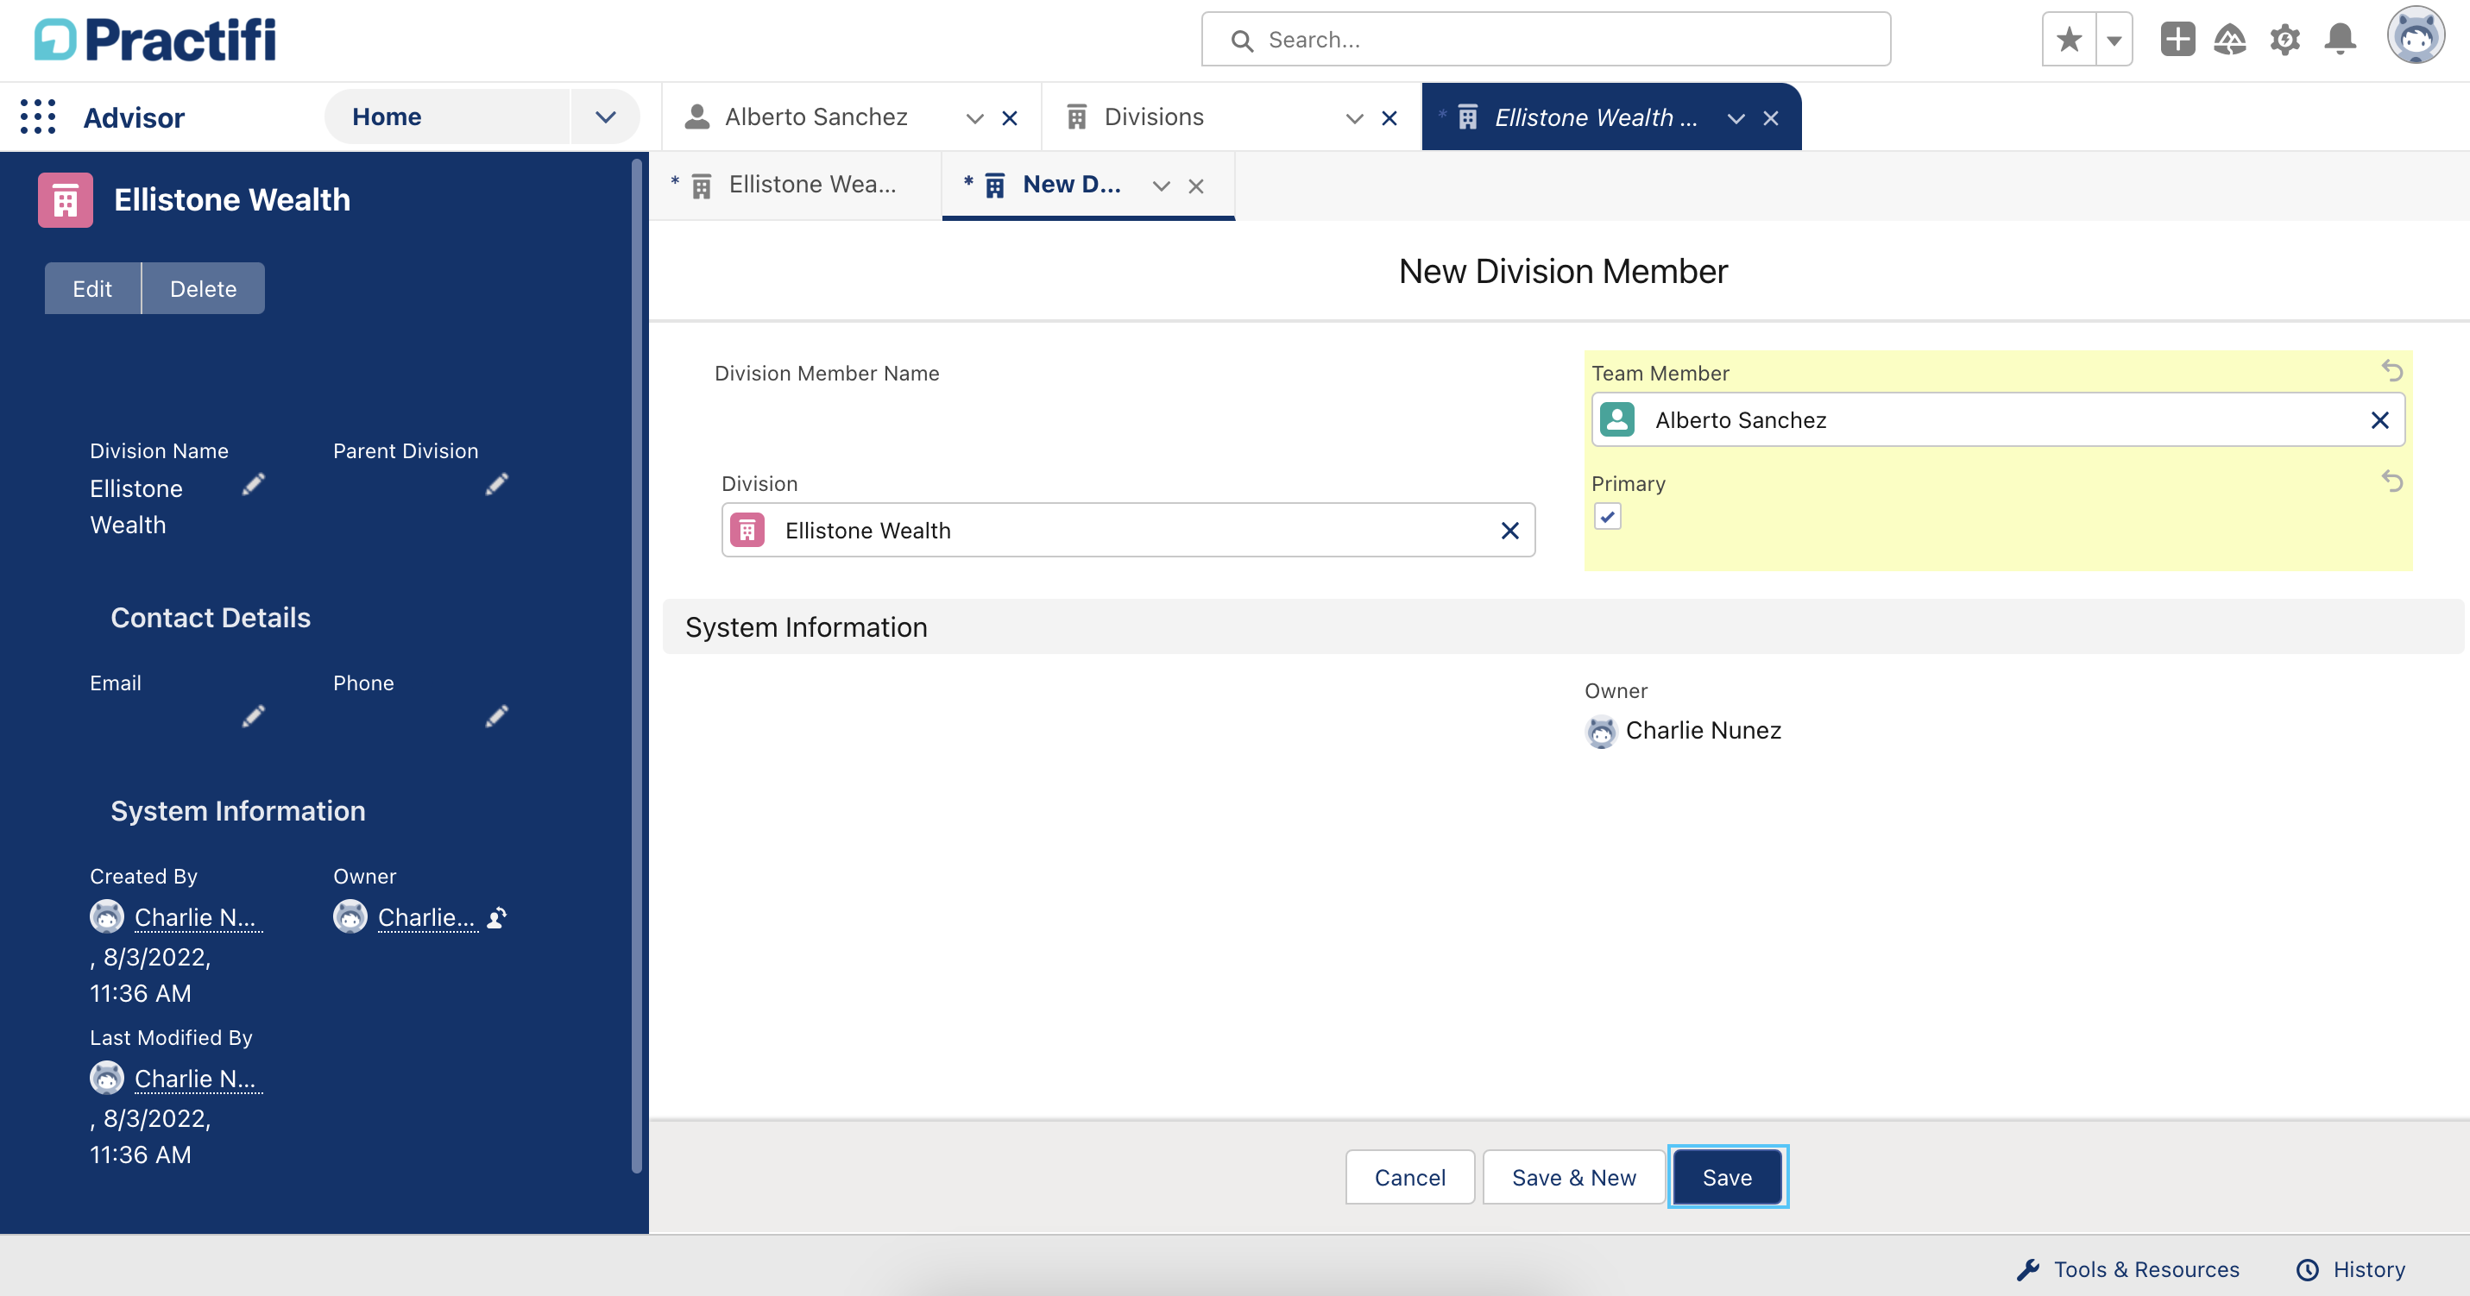Open the notifications bell
Screen dimensions: 2470x1296
[2341, 40]
